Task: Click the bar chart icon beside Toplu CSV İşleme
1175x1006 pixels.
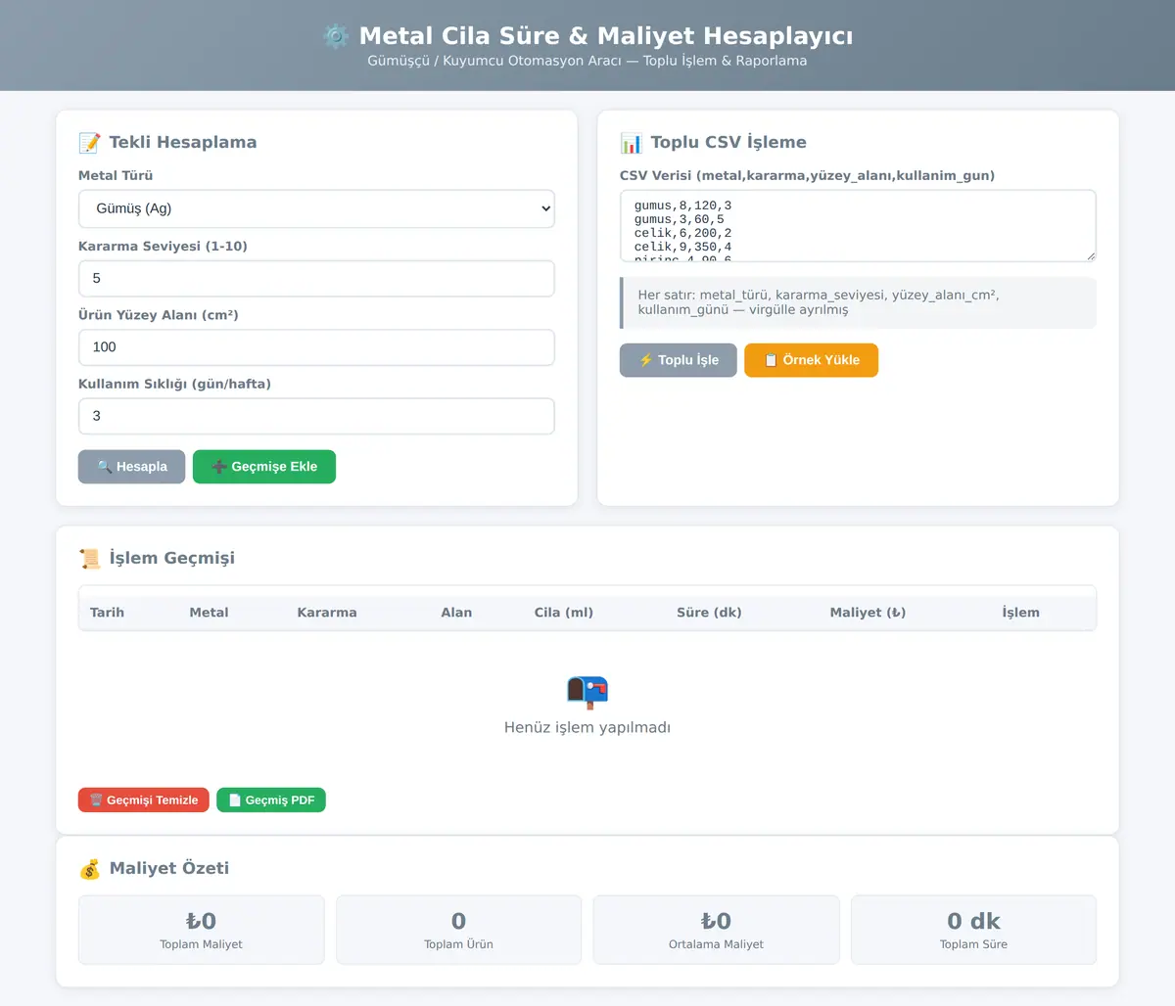Action: click(x=631, y=143)
